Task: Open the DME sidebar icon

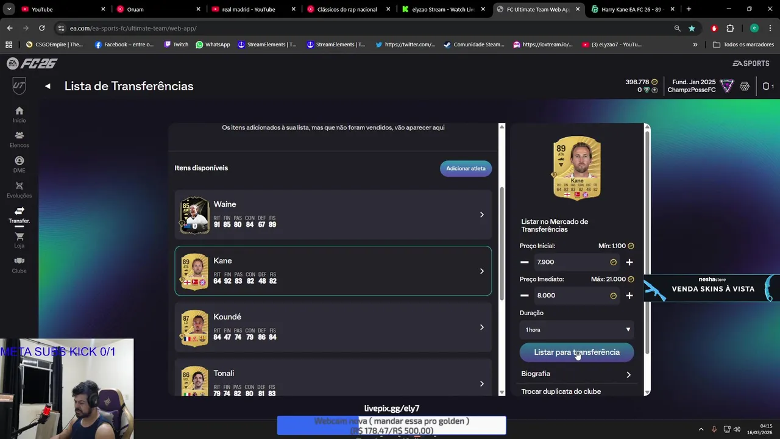Action: [x=19, y=164]
